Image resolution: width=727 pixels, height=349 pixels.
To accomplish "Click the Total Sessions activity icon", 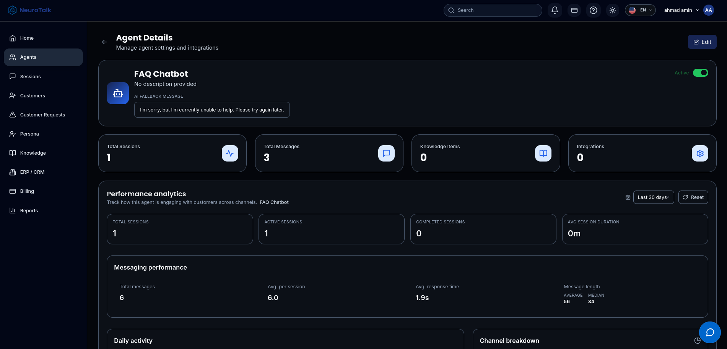I will point(230,153).
